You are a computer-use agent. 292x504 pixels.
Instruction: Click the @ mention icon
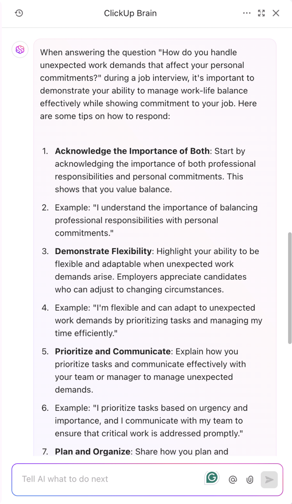point(233,480)
